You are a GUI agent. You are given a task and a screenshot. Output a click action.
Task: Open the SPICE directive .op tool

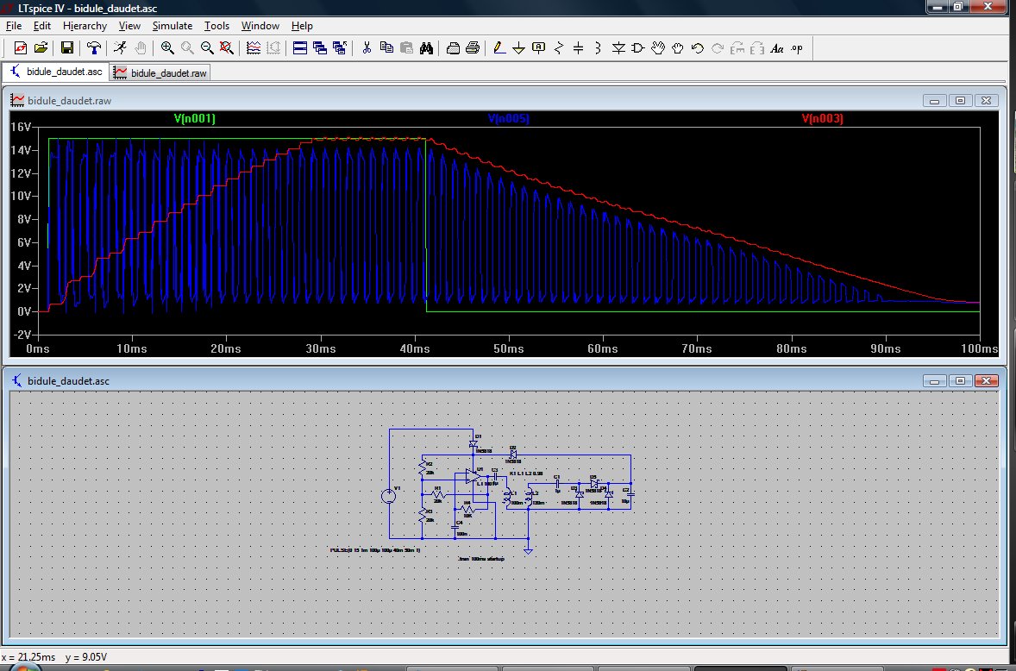point(796,48)
